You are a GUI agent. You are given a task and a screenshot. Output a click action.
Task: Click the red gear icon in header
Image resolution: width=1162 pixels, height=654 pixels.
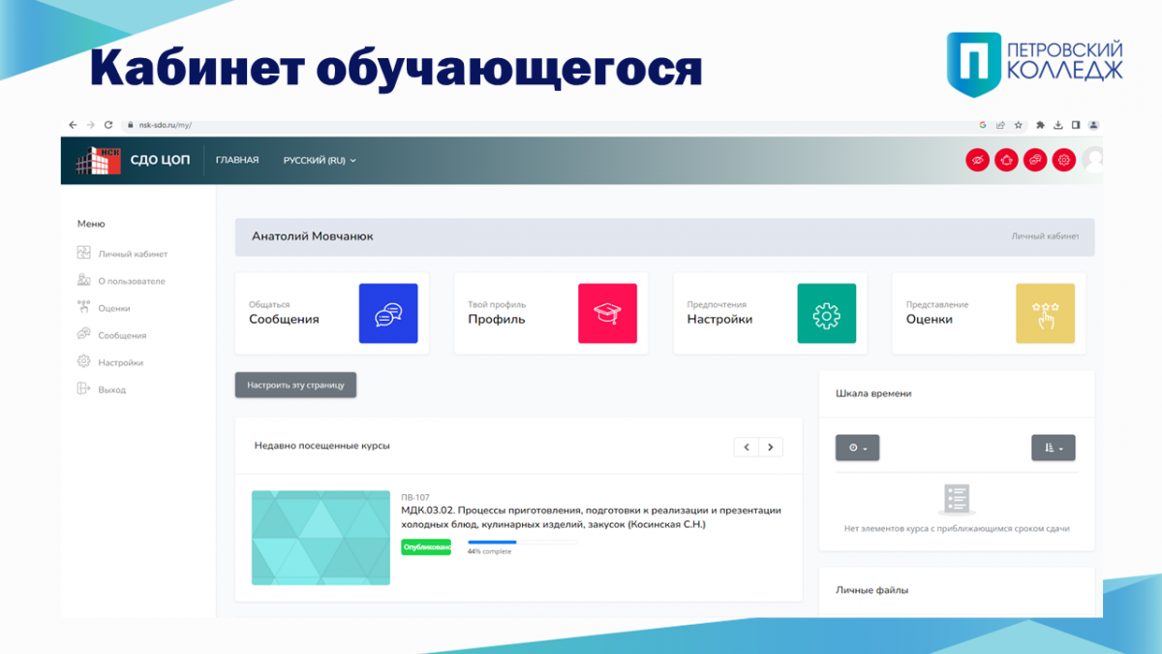click(x=1064, y=160)
